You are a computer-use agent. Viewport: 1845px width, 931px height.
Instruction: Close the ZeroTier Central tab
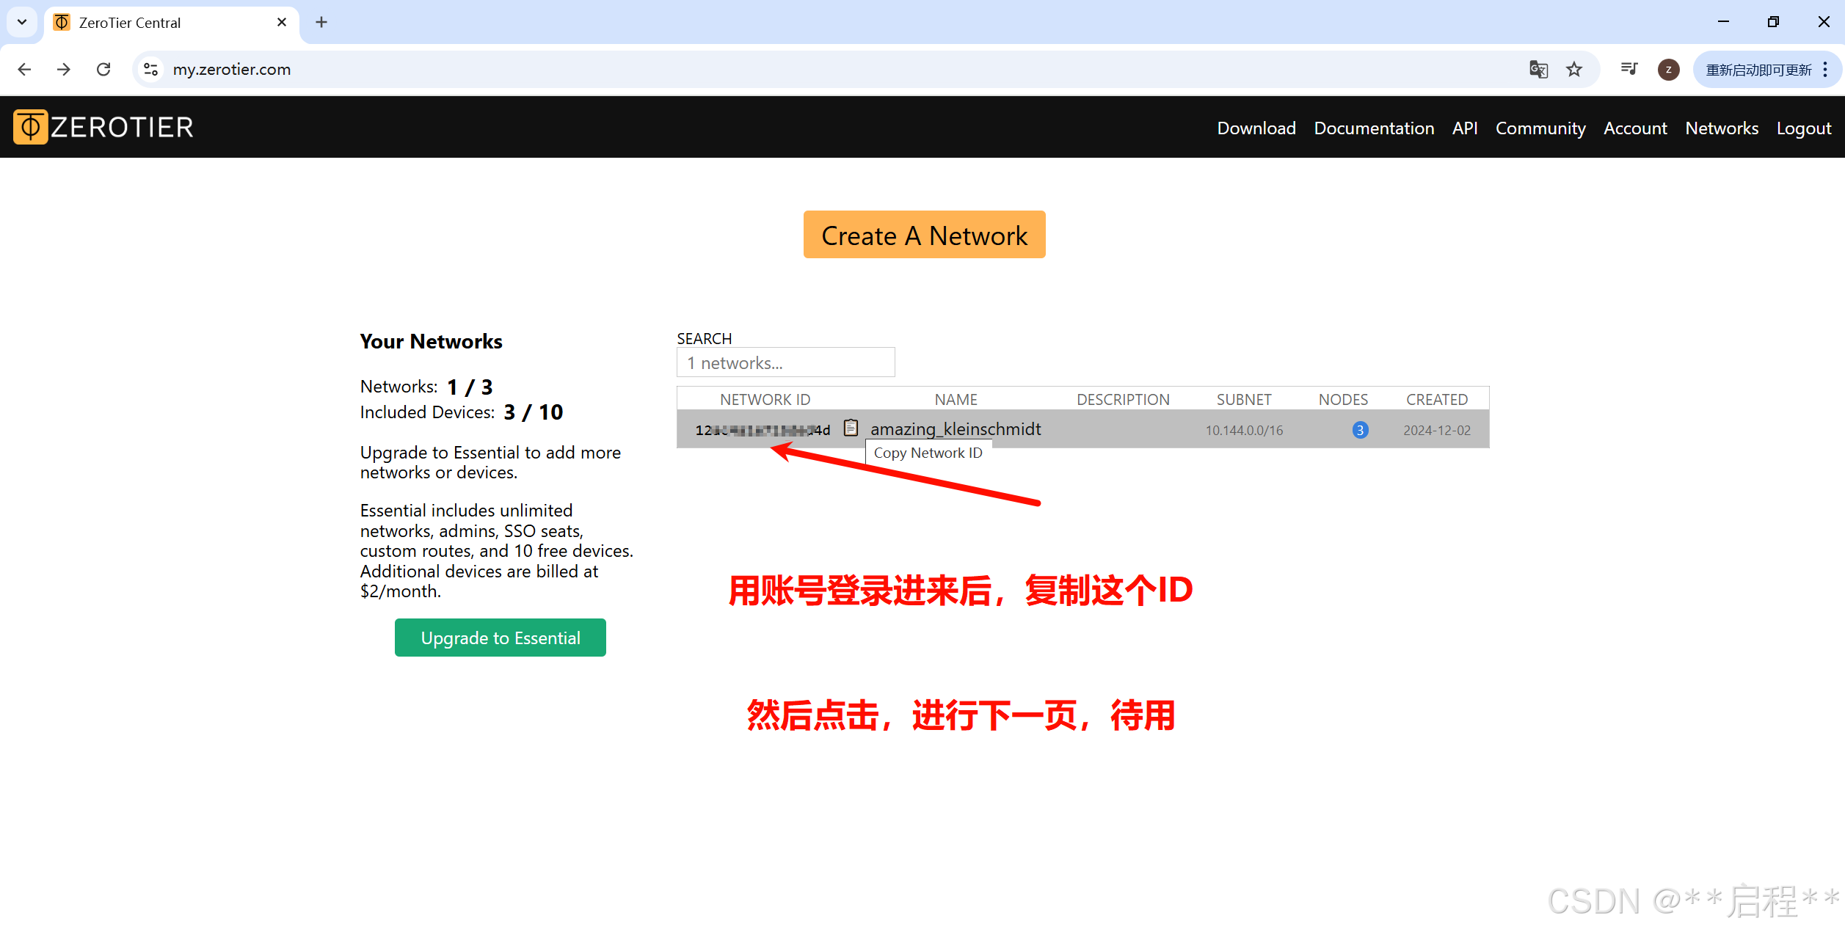click(x=282, y=22)
